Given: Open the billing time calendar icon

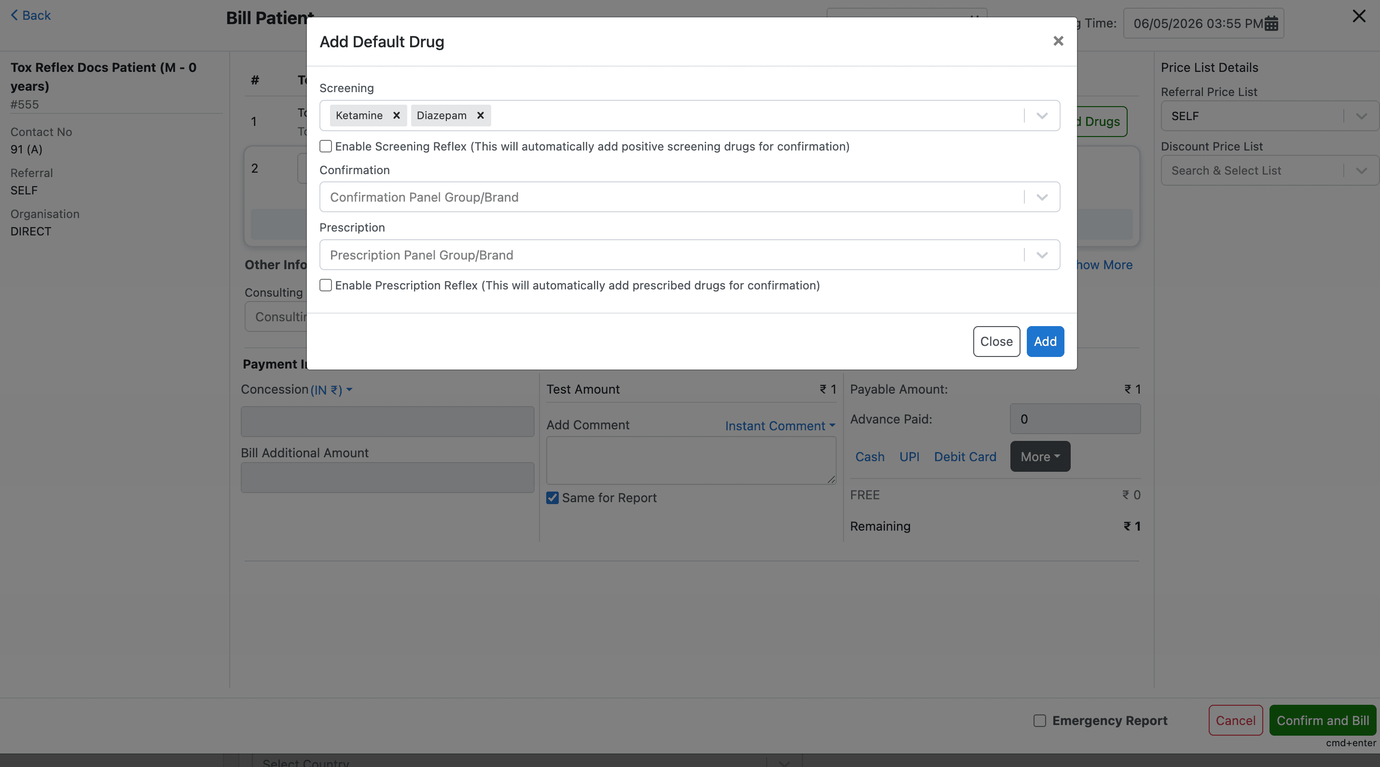Looking at the screenshot, I should pyautogui.click(x=1271, y=24).
